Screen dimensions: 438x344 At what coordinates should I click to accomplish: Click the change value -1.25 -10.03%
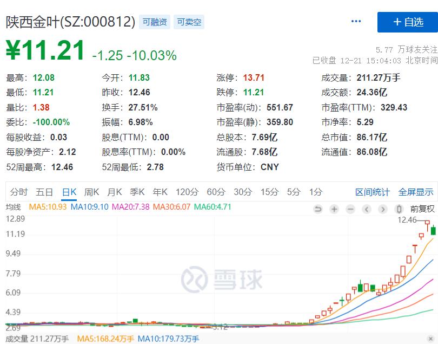[134, 55]
